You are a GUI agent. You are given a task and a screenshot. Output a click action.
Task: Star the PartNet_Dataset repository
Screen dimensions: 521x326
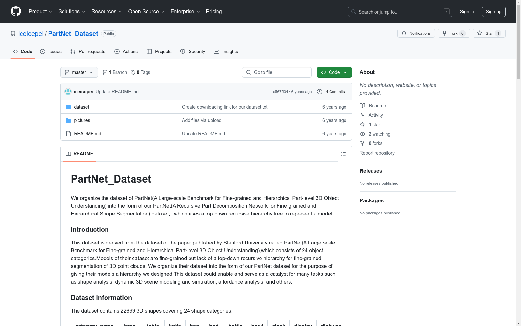click(x=489, y=33)
